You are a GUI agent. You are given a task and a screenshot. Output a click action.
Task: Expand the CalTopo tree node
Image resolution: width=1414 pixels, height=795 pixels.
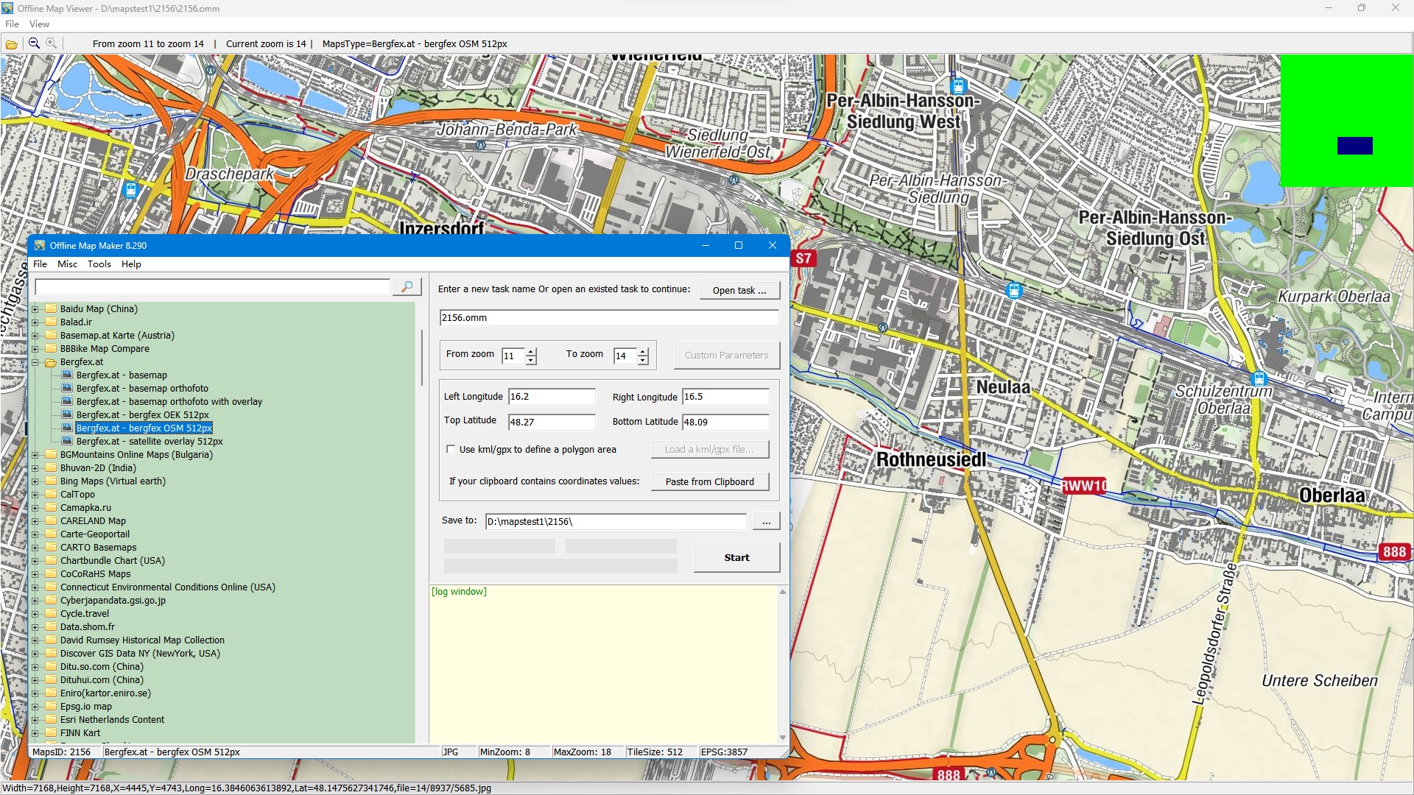pos(35,495)
